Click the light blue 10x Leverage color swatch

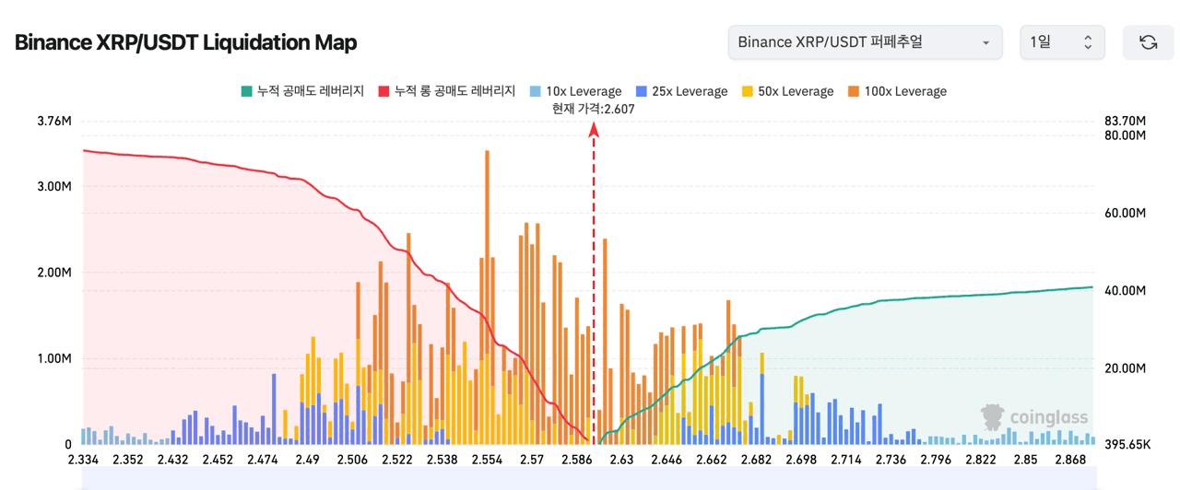536,91
